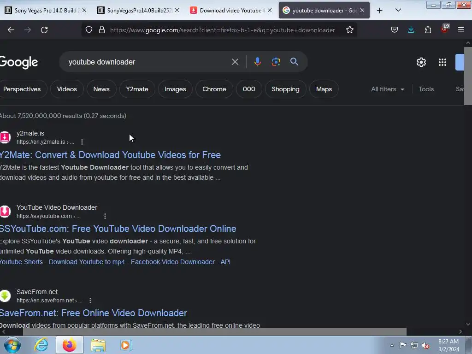Select the Chrome filter chip
The width and height of the screenshot is (472, 354).
click(x=214, y=89)
